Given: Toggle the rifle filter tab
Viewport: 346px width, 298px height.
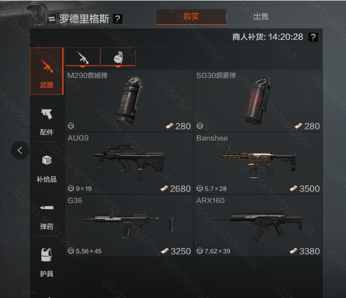Looking at the screenshot, I should coord(83,57).
